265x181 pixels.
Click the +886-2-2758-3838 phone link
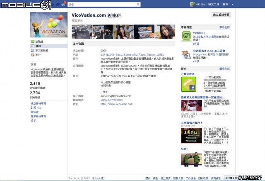(x=111, y=100)
